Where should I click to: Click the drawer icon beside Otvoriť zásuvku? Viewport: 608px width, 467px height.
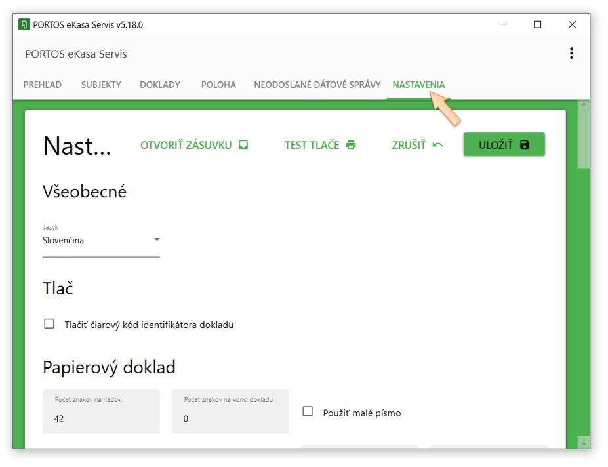tap(243, 145)
